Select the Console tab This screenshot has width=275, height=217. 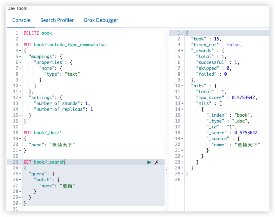pos(22,20)
